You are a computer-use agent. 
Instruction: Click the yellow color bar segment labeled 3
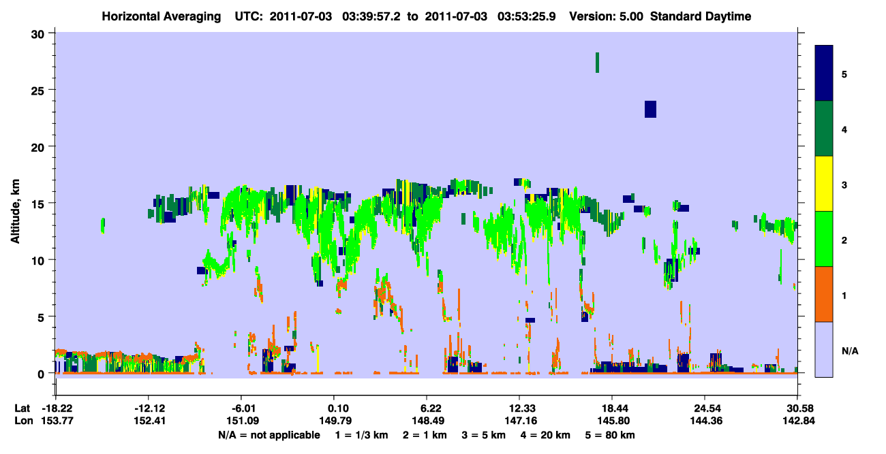click(824, 184)
